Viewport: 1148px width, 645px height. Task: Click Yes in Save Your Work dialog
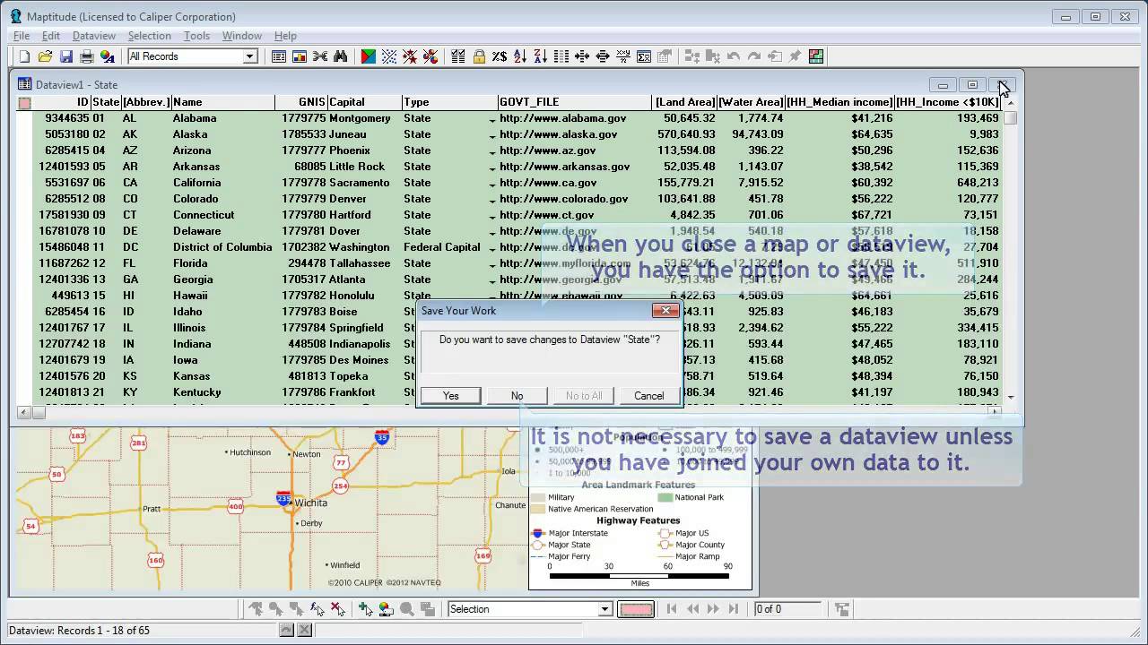451,396
